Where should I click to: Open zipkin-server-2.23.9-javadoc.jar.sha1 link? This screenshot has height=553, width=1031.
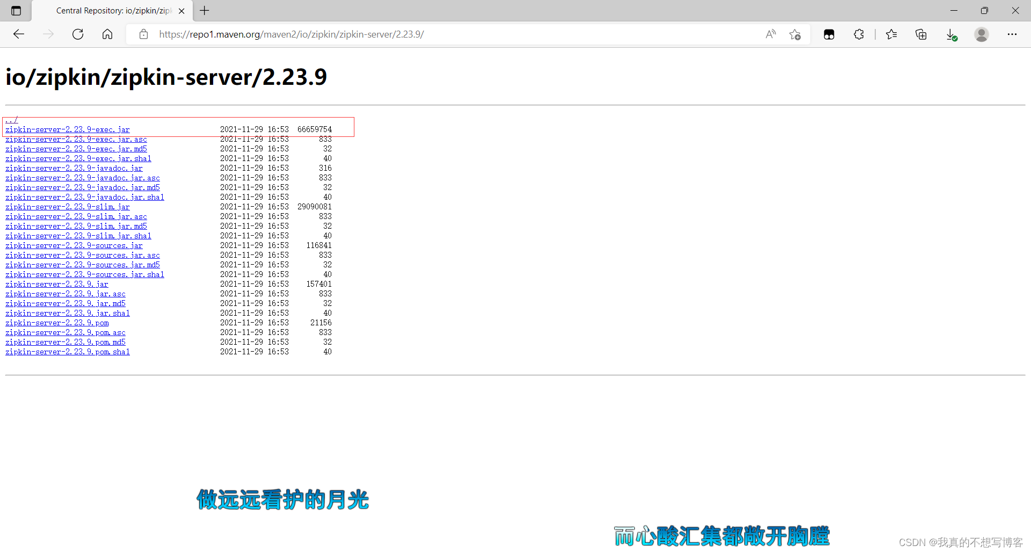[85, 197]
